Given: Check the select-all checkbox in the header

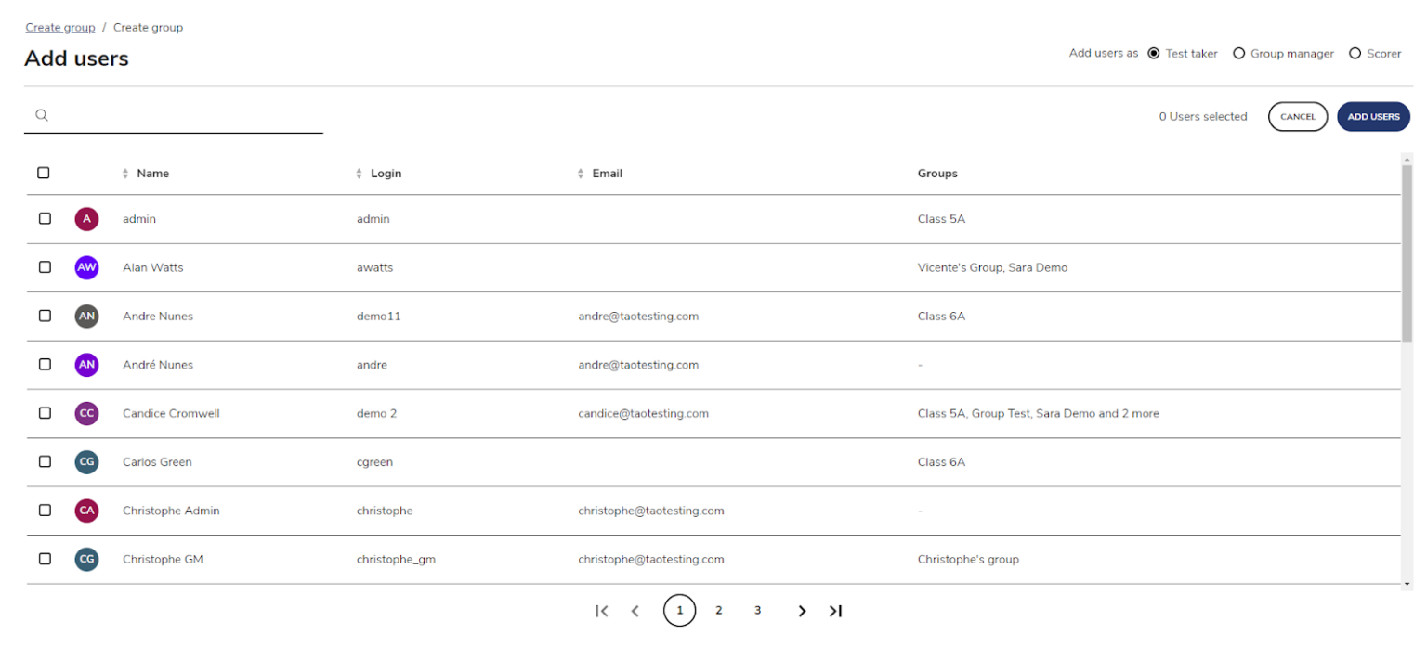Looking at the screenshot, I should point(44,173).
